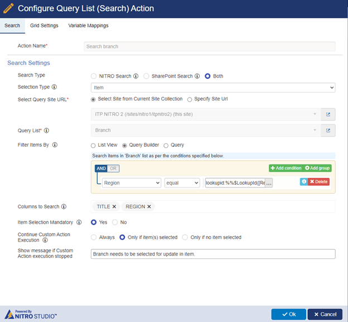Click info icon next to NITRO Search
348x322 pixels.
point(136,76)
